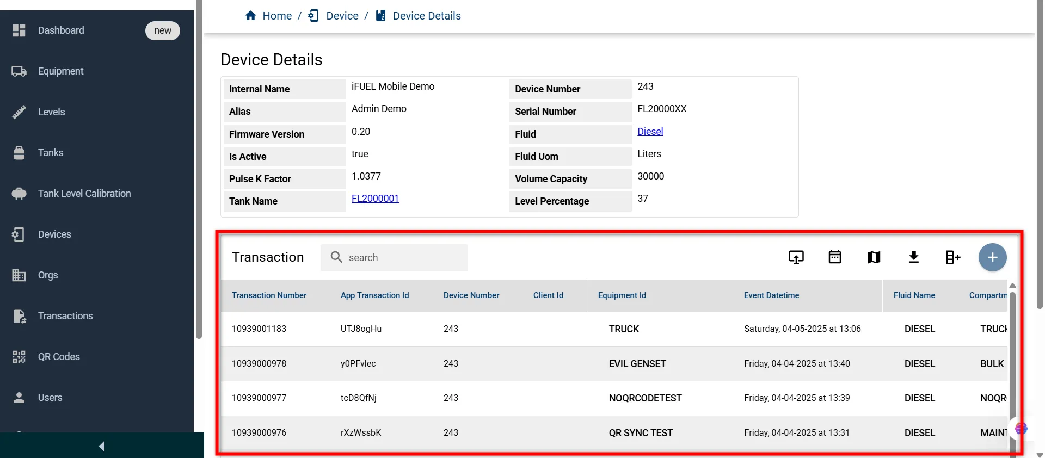Click the Device Details breadcrumb
Image resolution: width=1045 pixels, height=458 pixels.
click(x=427, y=16)
